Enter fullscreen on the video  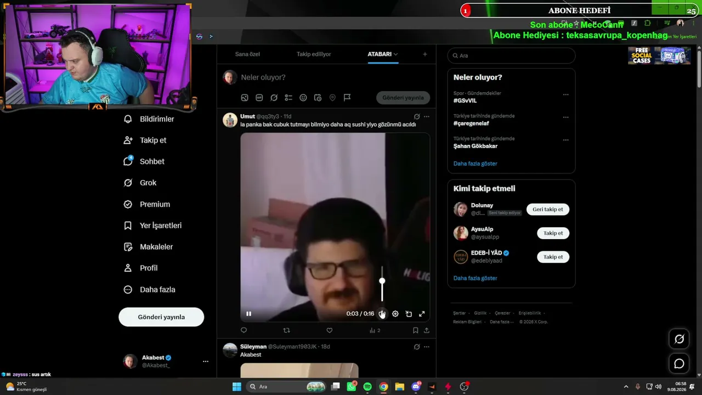422,314
